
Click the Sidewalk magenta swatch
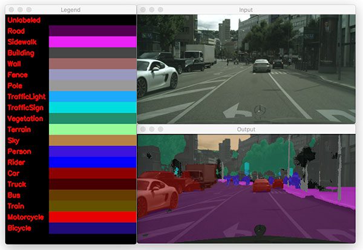(x=93, y=42)
